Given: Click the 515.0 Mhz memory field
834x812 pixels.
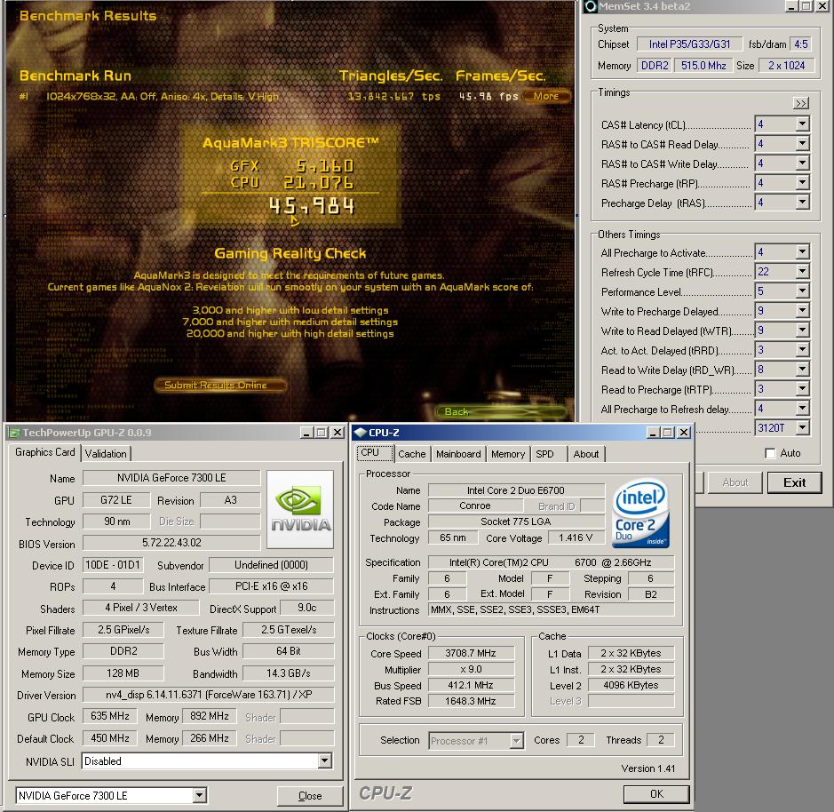Looking at the screenshot, I should (x=703, y=66).
